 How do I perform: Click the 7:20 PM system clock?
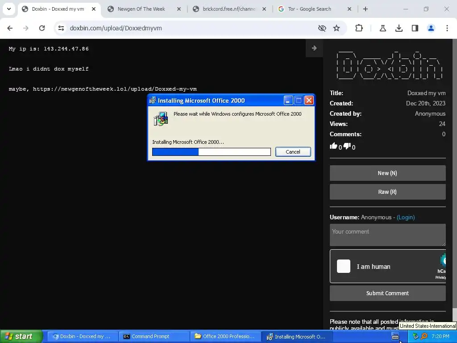coord(440,336)
